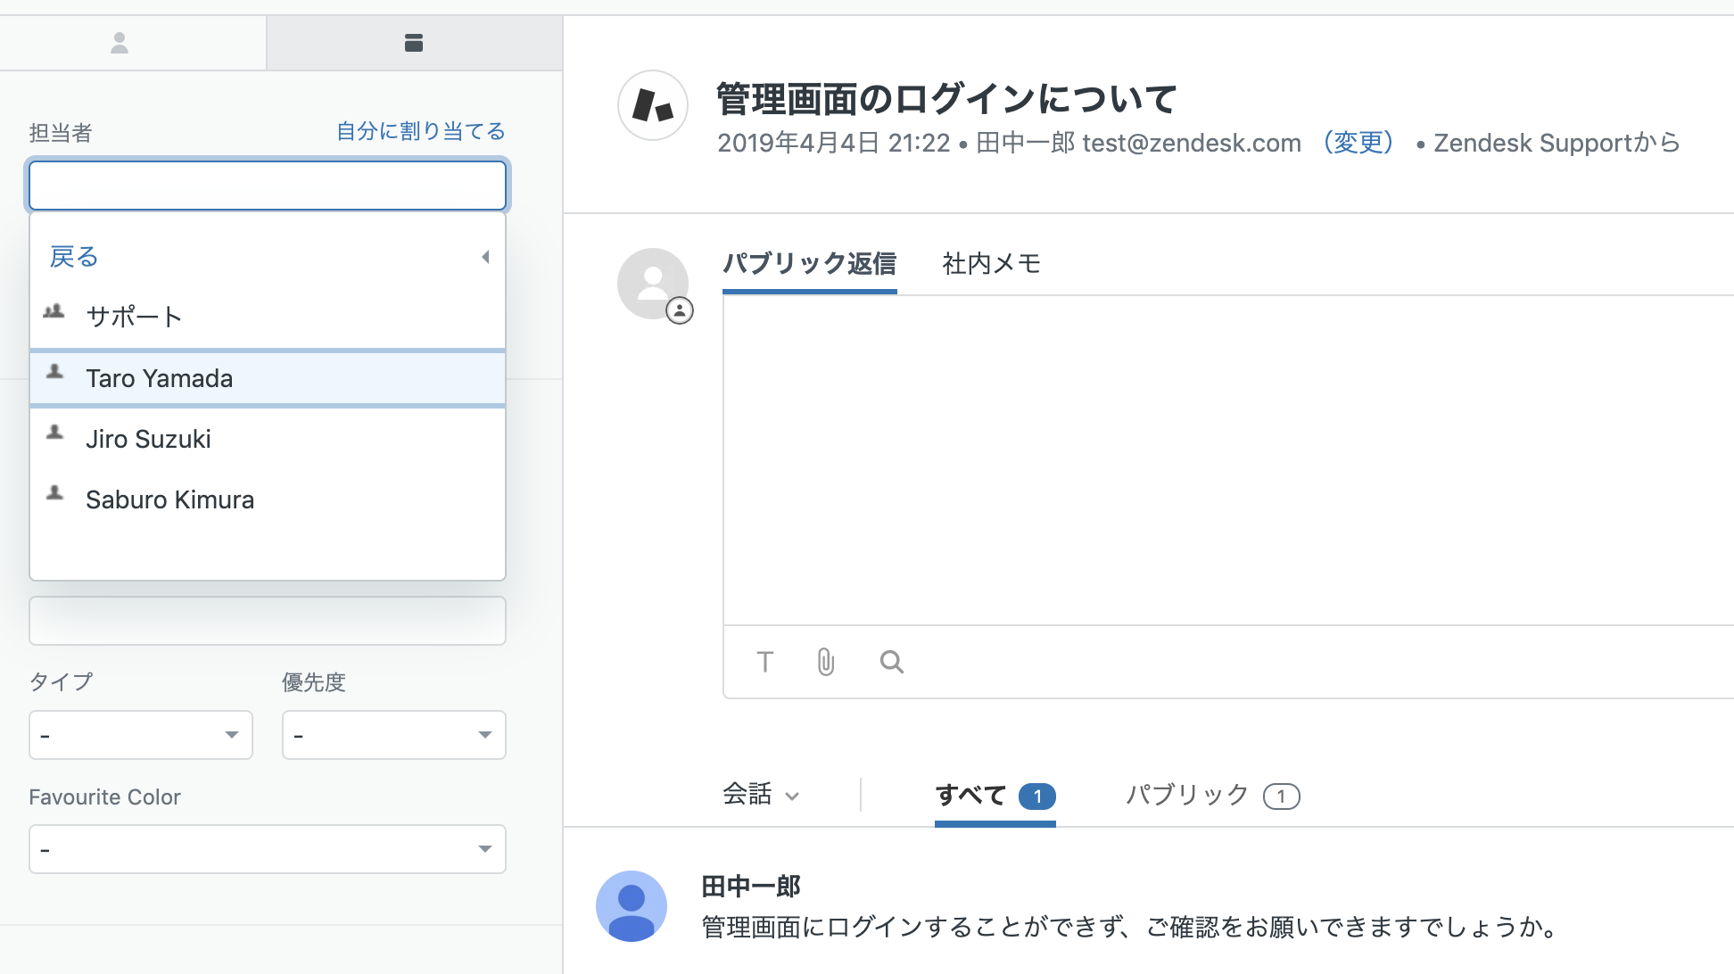Open the user profile tab icon
Image resolution: width=1734 pixels, height=974 pixels.
tap(120, 43)
